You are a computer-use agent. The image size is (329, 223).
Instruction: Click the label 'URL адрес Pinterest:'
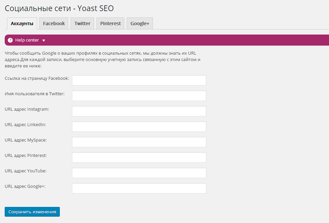pyautogui.click(x=26, y=155)
